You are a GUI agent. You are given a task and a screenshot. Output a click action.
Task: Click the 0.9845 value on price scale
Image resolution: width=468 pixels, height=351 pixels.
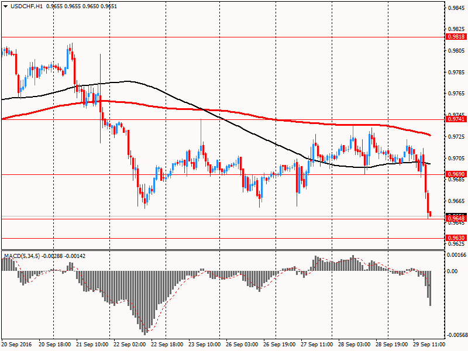[x=456, y=8]
